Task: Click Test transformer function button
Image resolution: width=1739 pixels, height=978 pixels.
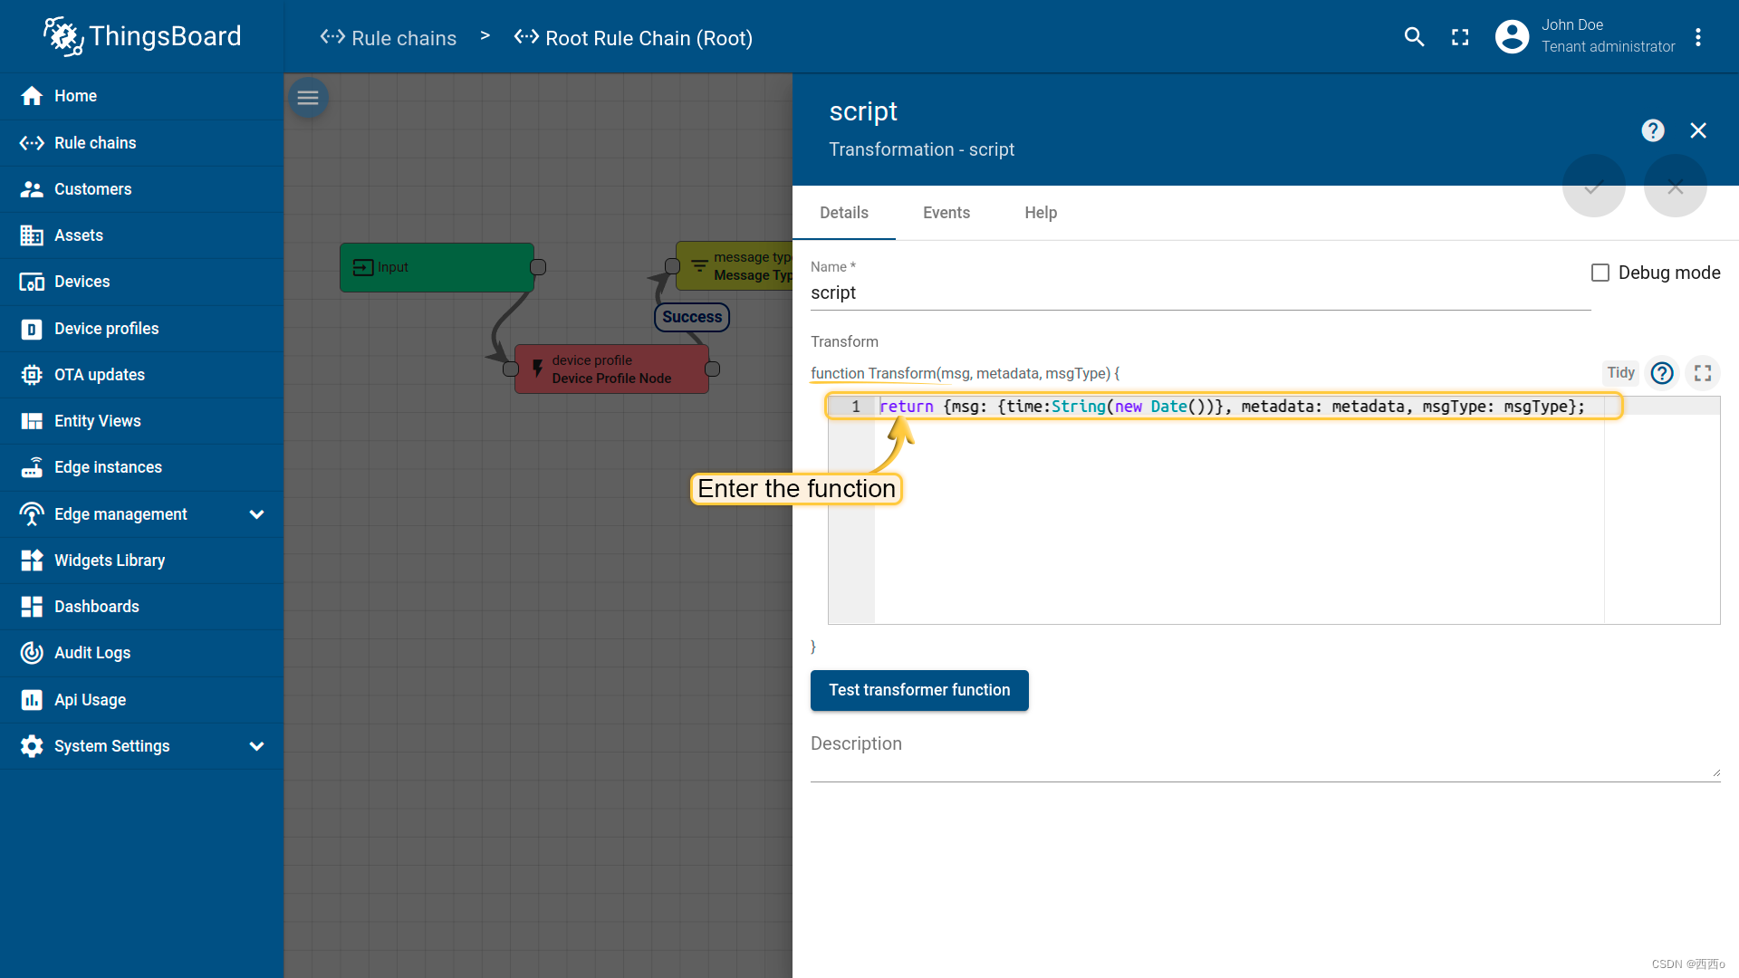Action: click(918, 690)
